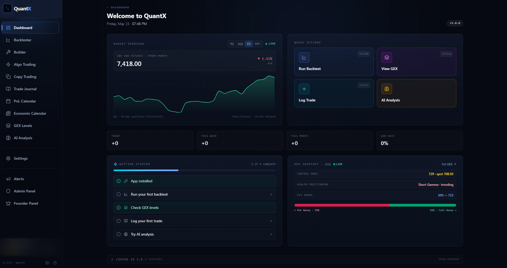Click the Run Backtest chart icon
This screenshot has height=268, width=507.
pos(304,57)
